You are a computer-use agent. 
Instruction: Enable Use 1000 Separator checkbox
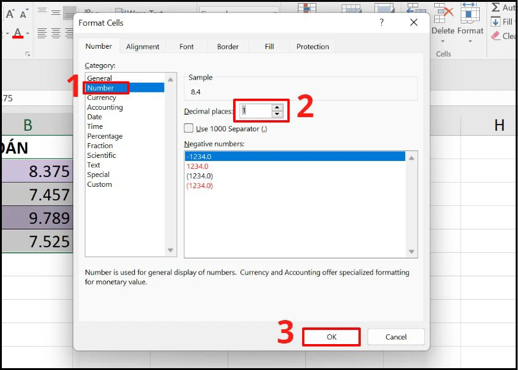point(188,128)
